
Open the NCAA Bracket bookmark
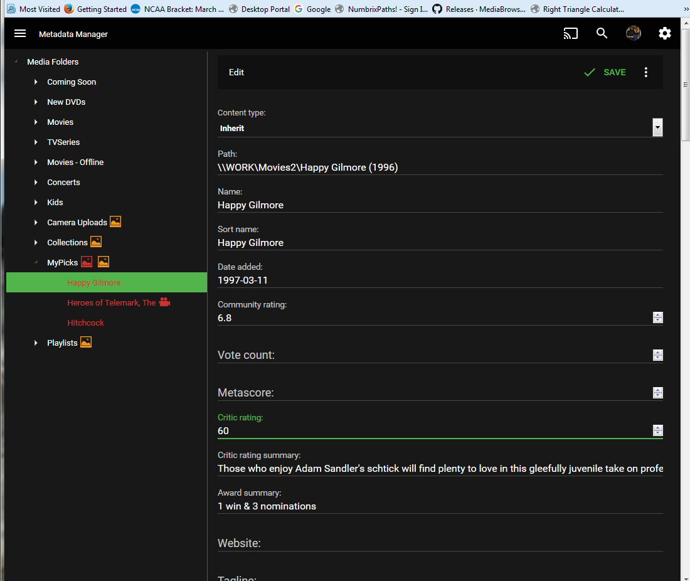point(178,9)
